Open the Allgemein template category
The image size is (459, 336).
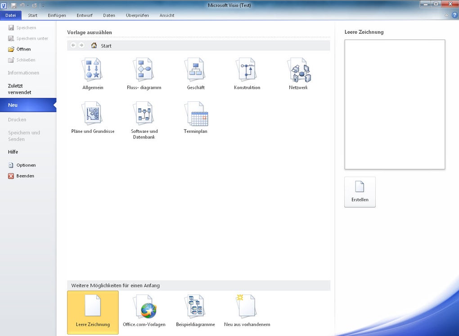(93, 74)
